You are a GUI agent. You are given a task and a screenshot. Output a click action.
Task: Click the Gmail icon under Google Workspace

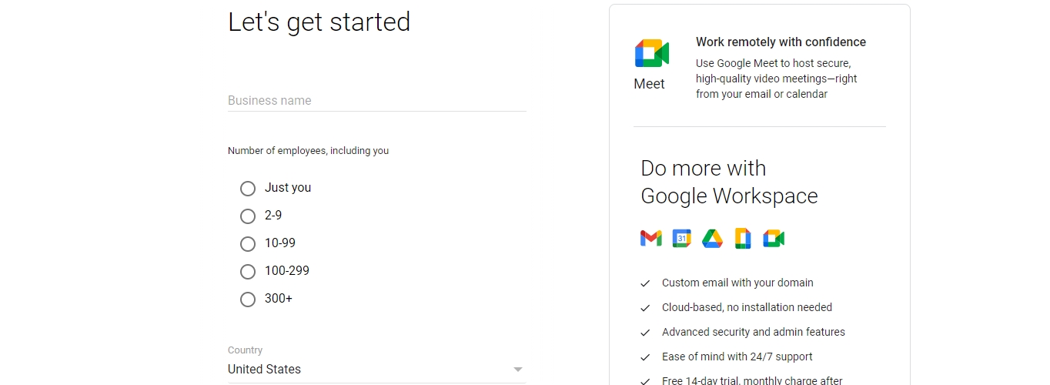(650, 239)
